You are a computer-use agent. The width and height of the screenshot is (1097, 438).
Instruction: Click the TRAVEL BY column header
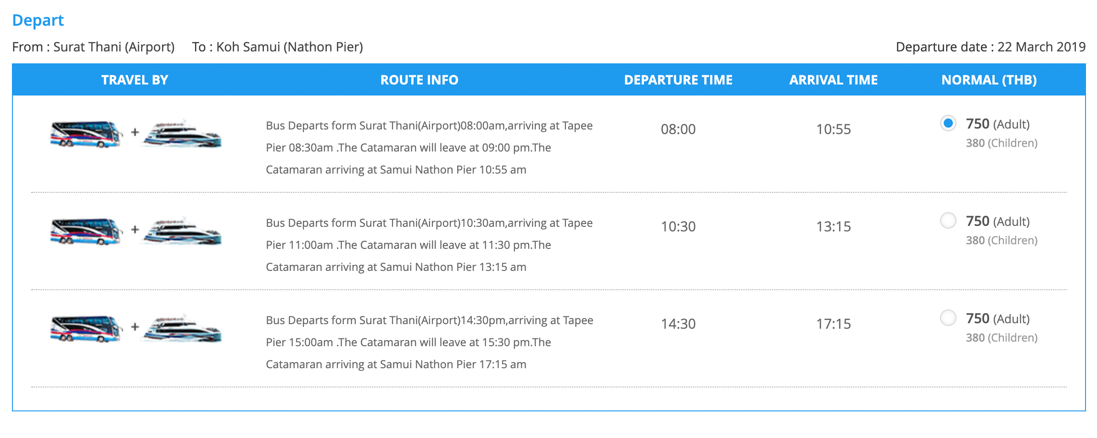pyautogui.click(x=134, y=80)
